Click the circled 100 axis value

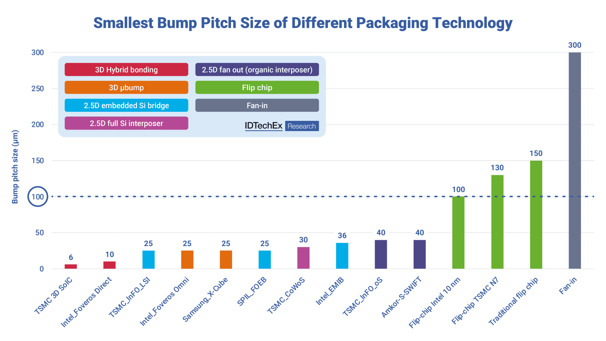[x=38, y=196]
